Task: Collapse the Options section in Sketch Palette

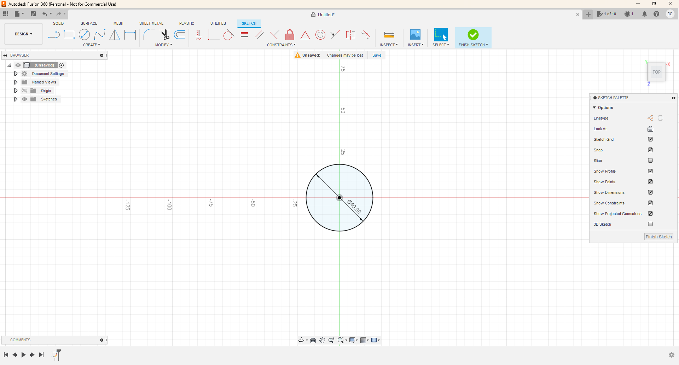Action: coord(594,108)
